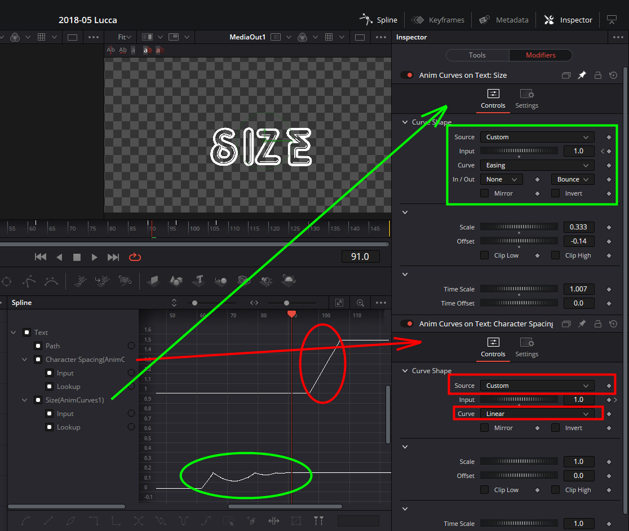Enable Invert checkbox in Character Spacing modifier
This screenshot has width=629, height=531.
click(x=556, y=428)
